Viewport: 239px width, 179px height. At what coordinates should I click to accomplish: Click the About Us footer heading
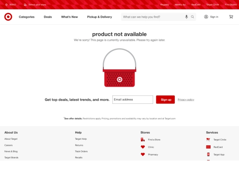[x=11, y=133]
